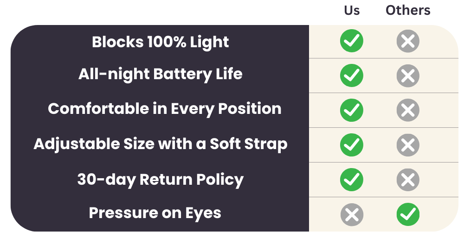This screenshot has width=464, height=244.
Task: Click gray X for 30-day Return Policy
Action: point(408,180)
